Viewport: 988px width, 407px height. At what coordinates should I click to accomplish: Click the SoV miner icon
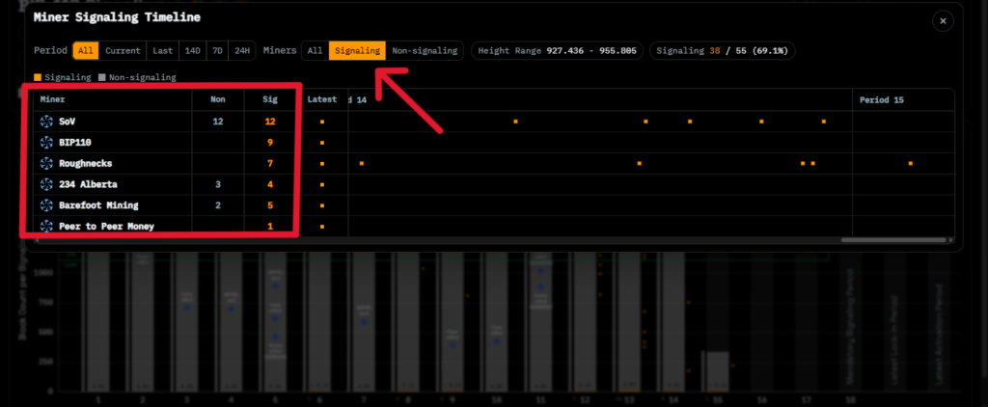point(46,121)
